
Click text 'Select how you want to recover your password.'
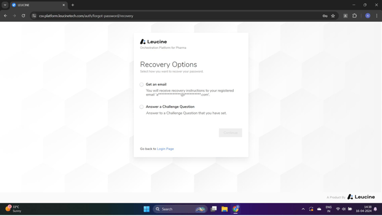click(172, 72)
